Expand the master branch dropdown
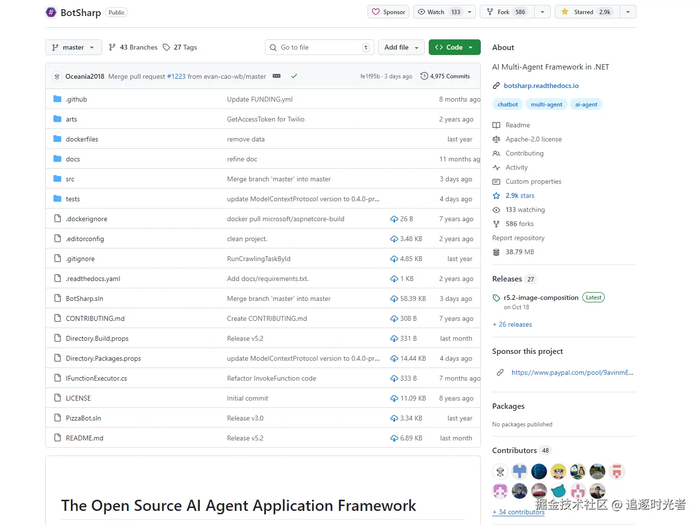 pyautogui.click(x=73, y=48)
